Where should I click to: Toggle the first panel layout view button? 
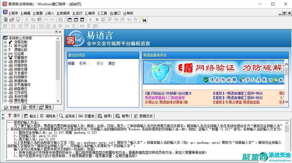coord(69,19)
